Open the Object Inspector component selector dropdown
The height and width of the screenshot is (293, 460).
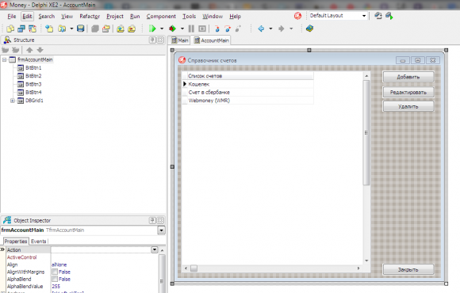point(161,230)
